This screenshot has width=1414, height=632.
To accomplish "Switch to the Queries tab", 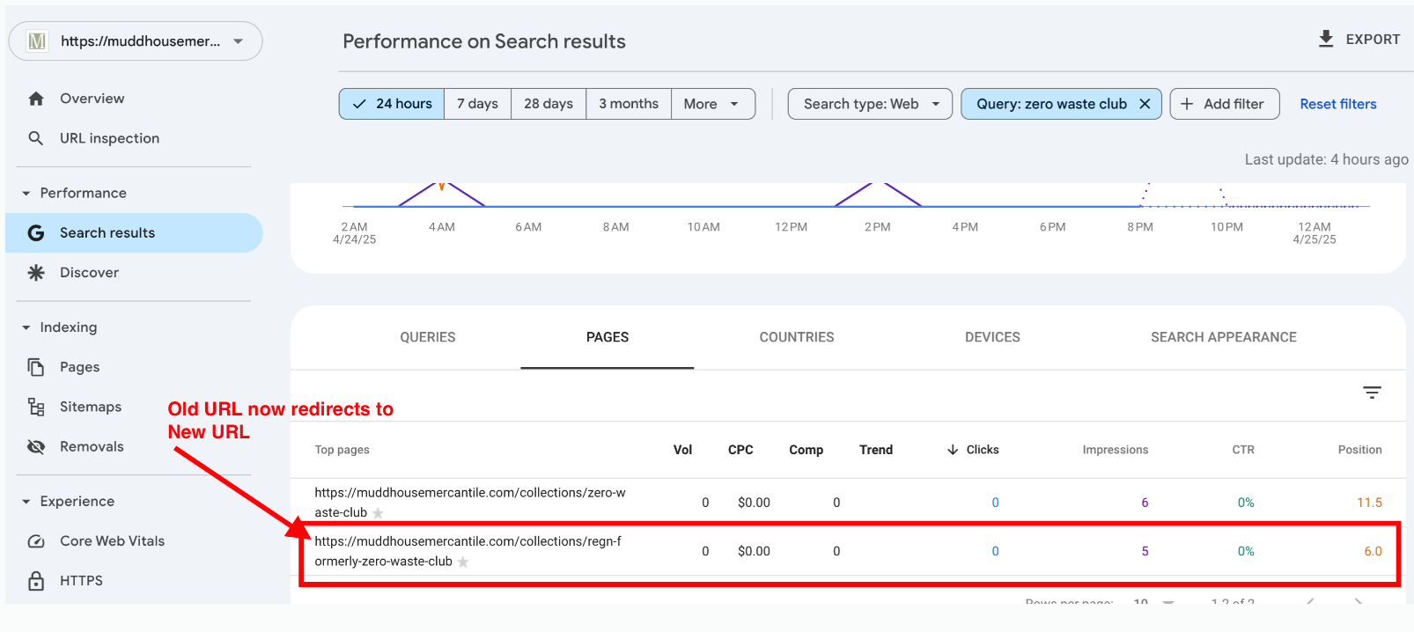I will pos(428,337).
